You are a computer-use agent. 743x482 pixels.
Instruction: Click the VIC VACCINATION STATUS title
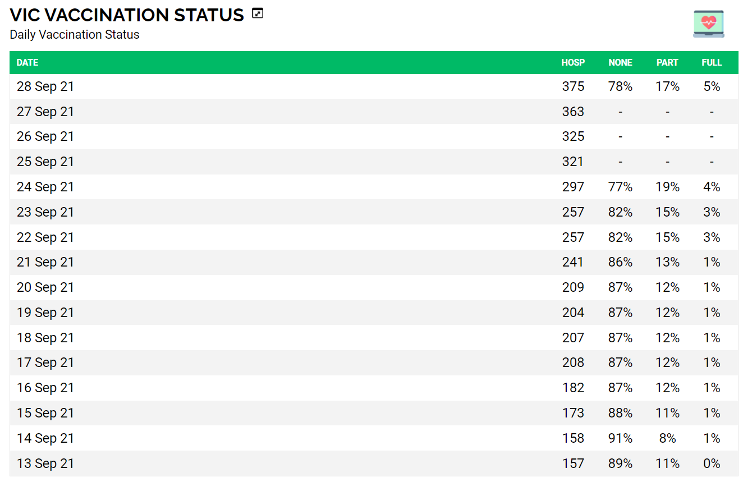(127, 15)
